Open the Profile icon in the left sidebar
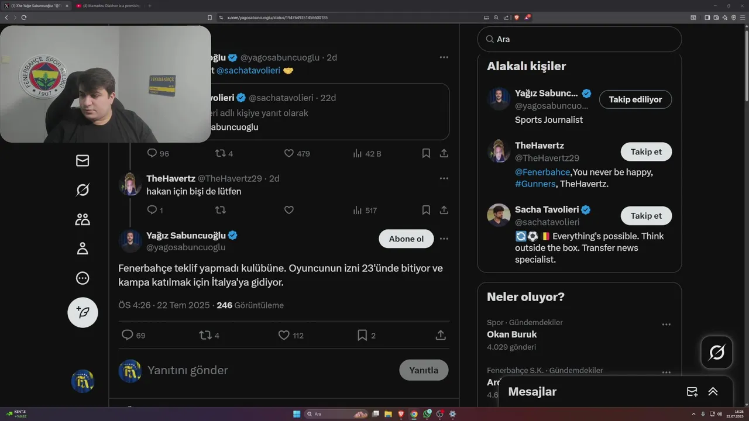 click(x=83, y=249)
